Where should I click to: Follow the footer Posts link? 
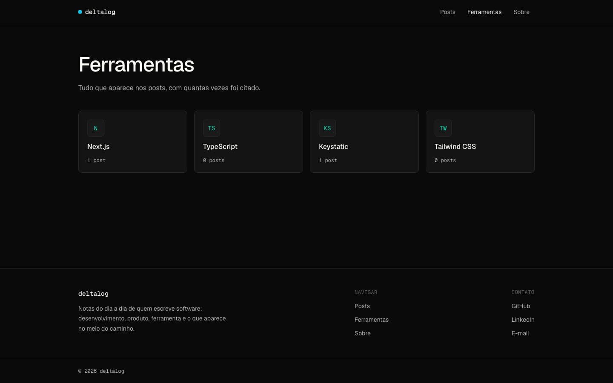click(362, 306)
